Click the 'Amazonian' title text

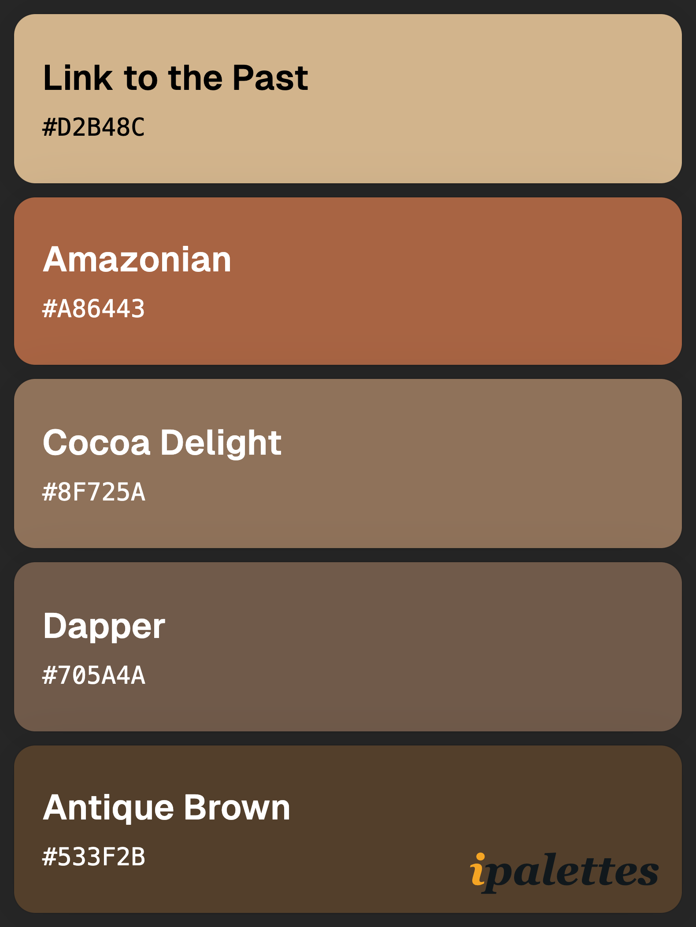137,260
